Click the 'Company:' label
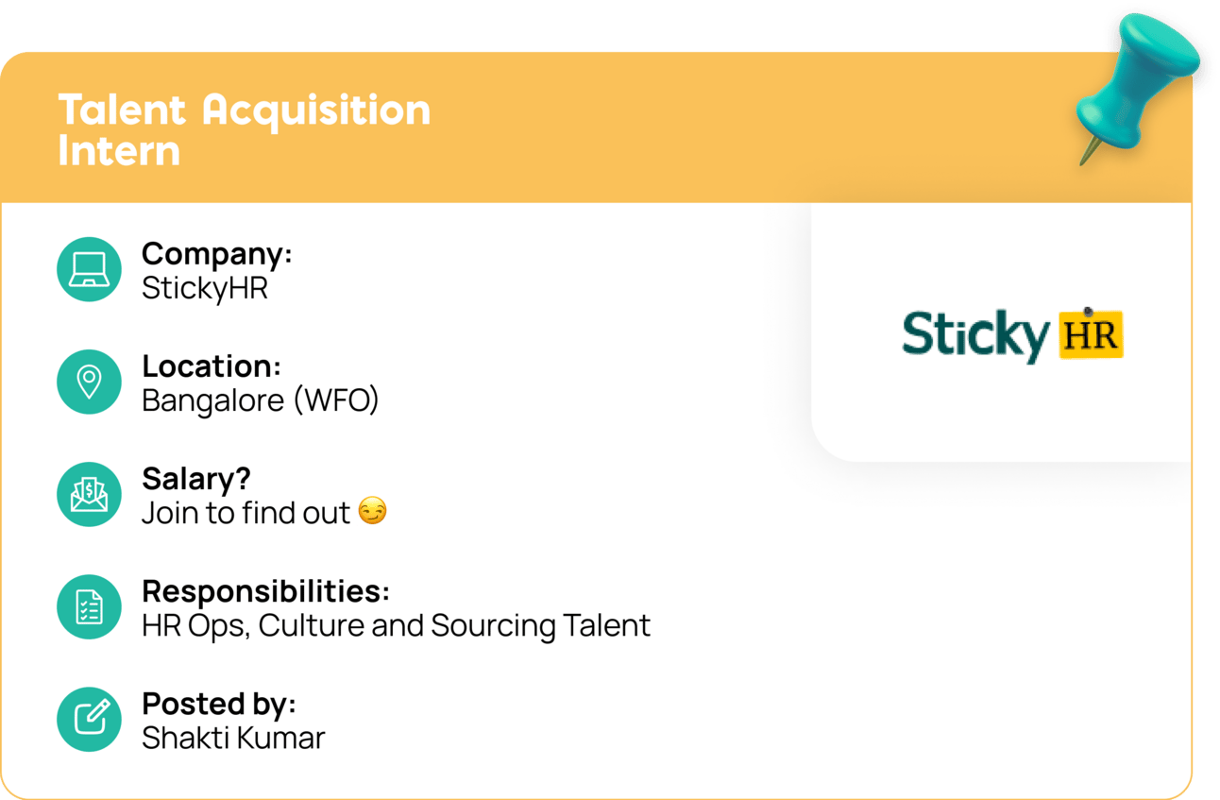Screen dimensions: 1220x800 click(x=216, y=253)
